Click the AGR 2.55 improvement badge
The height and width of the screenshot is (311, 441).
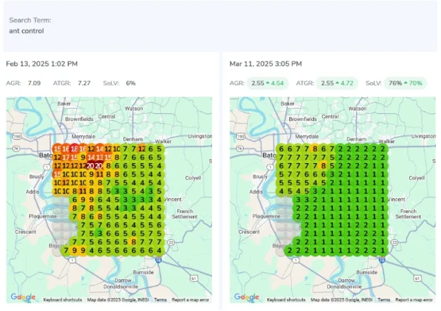pyautogui.click(x=268, y=84)
